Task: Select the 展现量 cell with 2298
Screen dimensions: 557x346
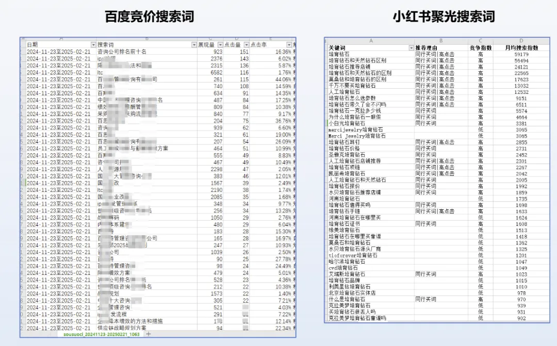Action: [x=210, y=169]
